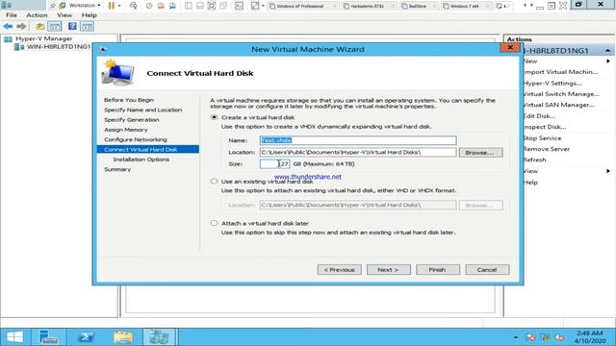
Task: Click the take snapshot clock icon
Action: click(x=149, y=6)
